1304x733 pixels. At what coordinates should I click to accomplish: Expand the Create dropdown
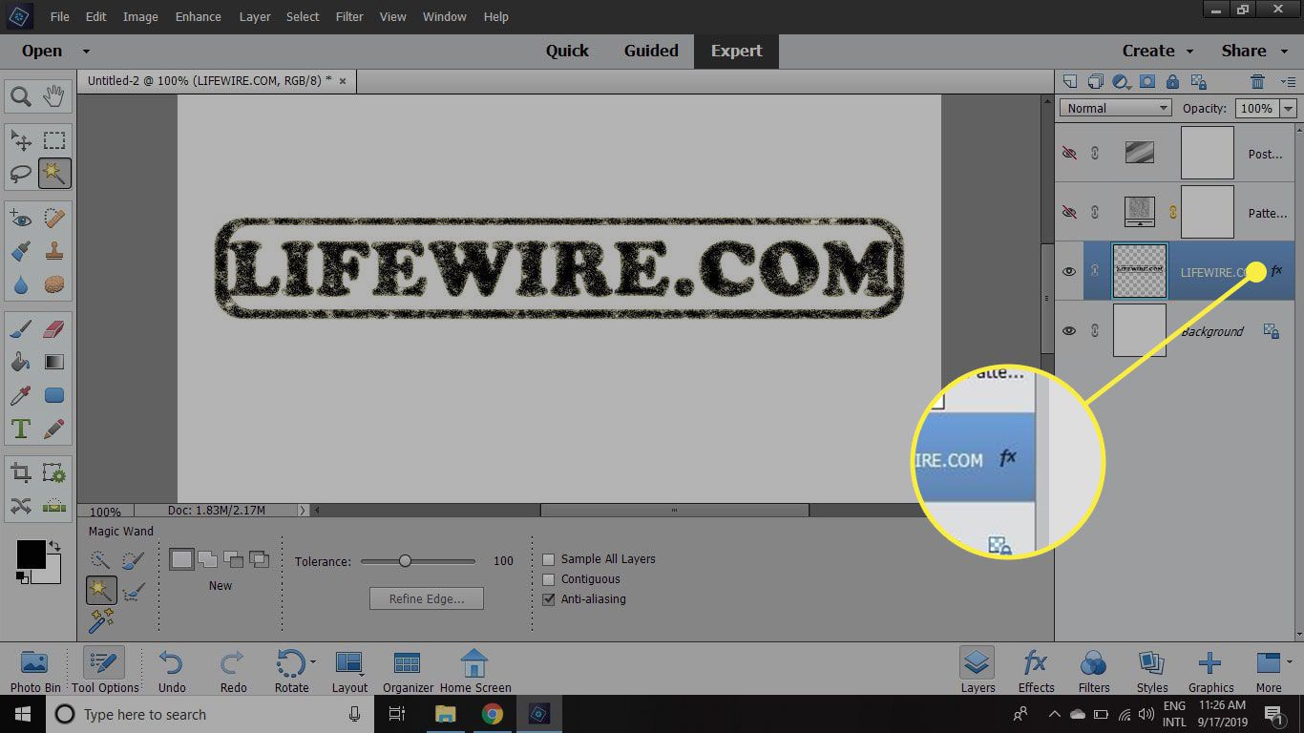click(1190, 52)
